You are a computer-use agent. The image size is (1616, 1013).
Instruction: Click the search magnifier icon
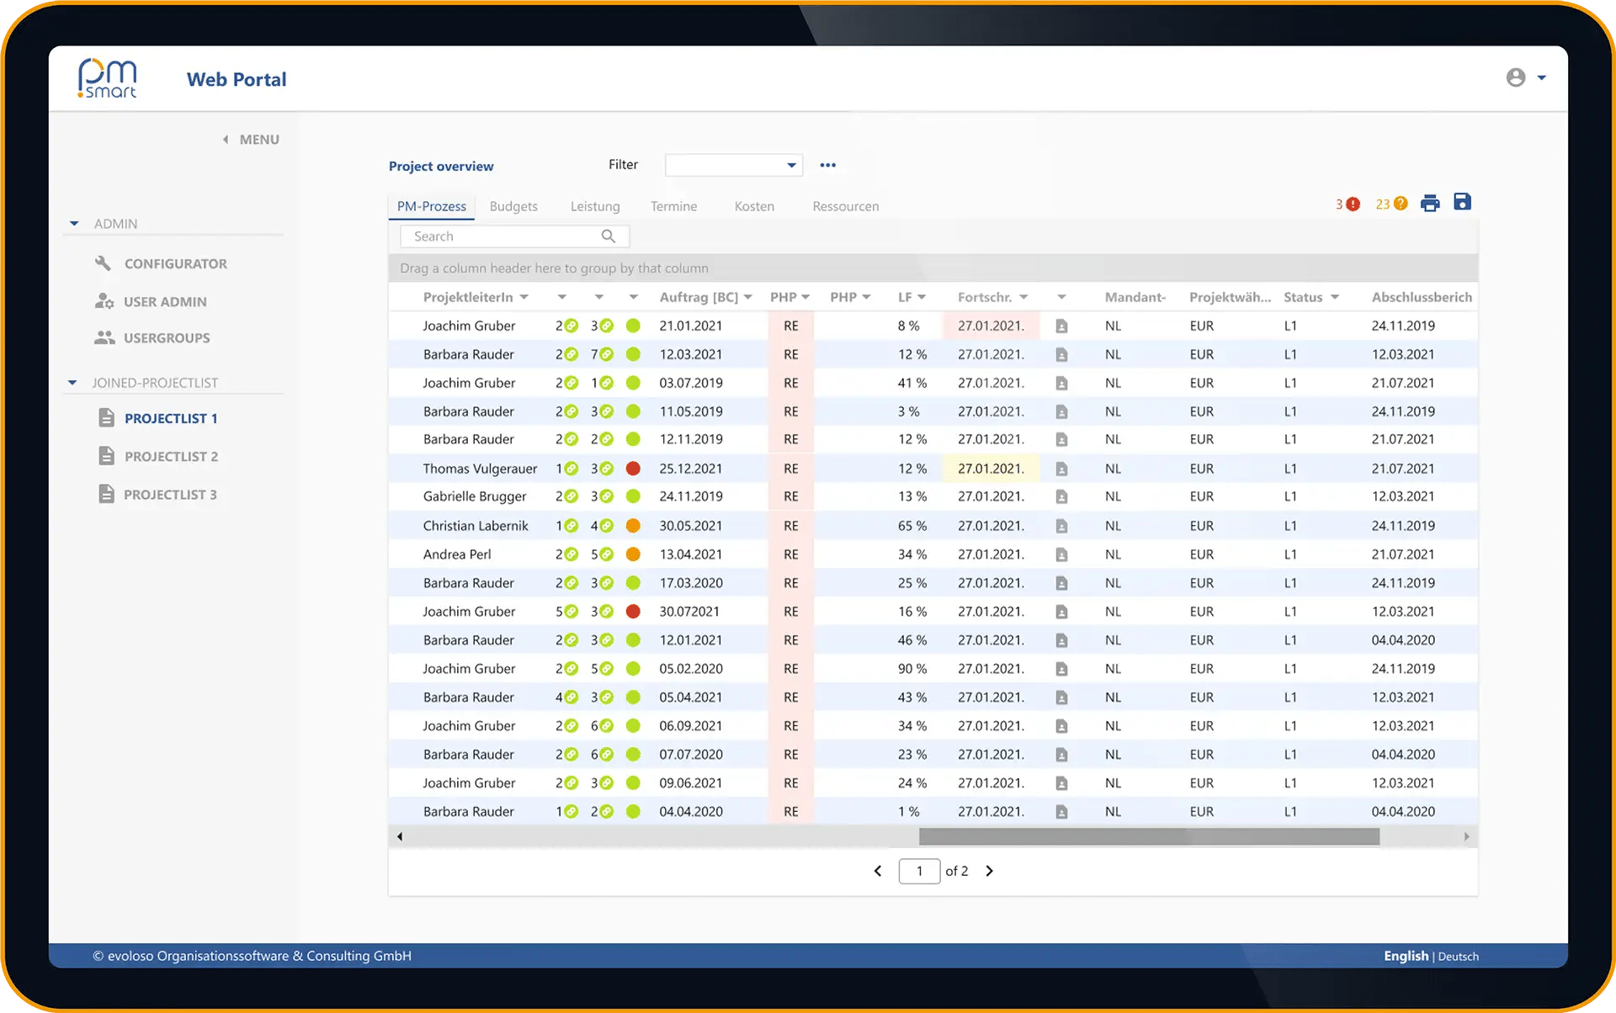pos(609,236)
